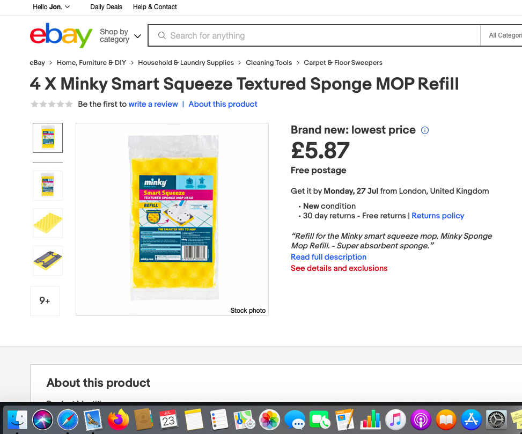Activate Siri from the Dock

click(x=43, y=420)
